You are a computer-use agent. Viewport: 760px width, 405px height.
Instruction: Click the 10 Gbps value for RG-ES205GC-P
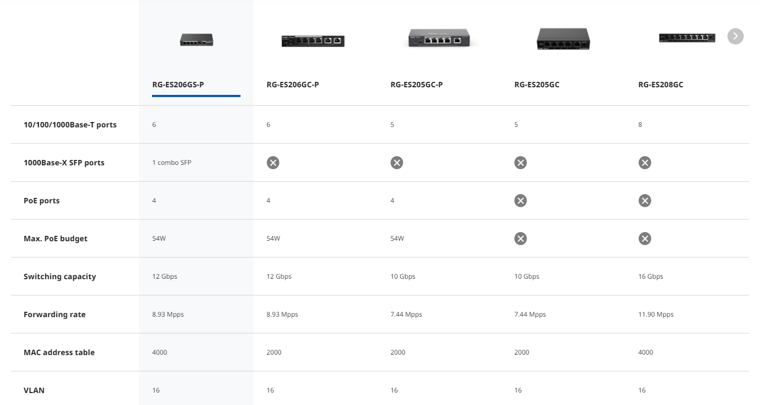(403, 277)
